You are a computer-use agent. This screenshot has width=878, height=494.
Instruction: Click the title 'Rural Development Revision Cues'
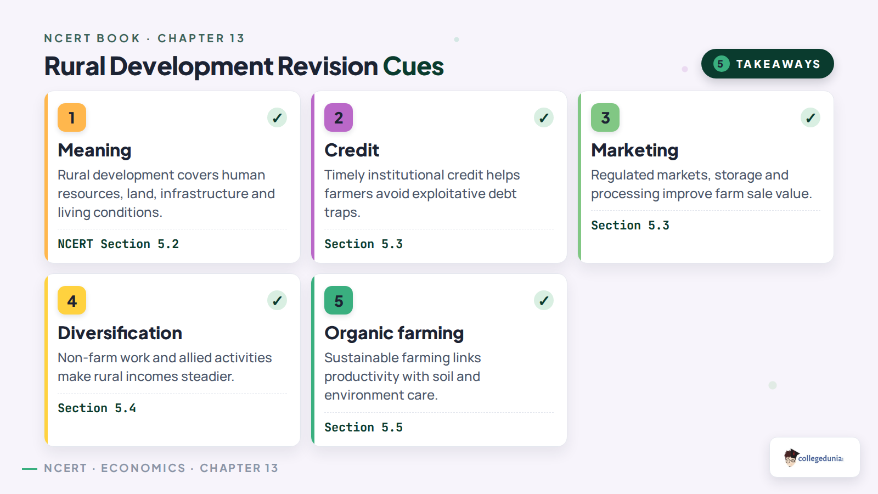[x=244, y=66]
